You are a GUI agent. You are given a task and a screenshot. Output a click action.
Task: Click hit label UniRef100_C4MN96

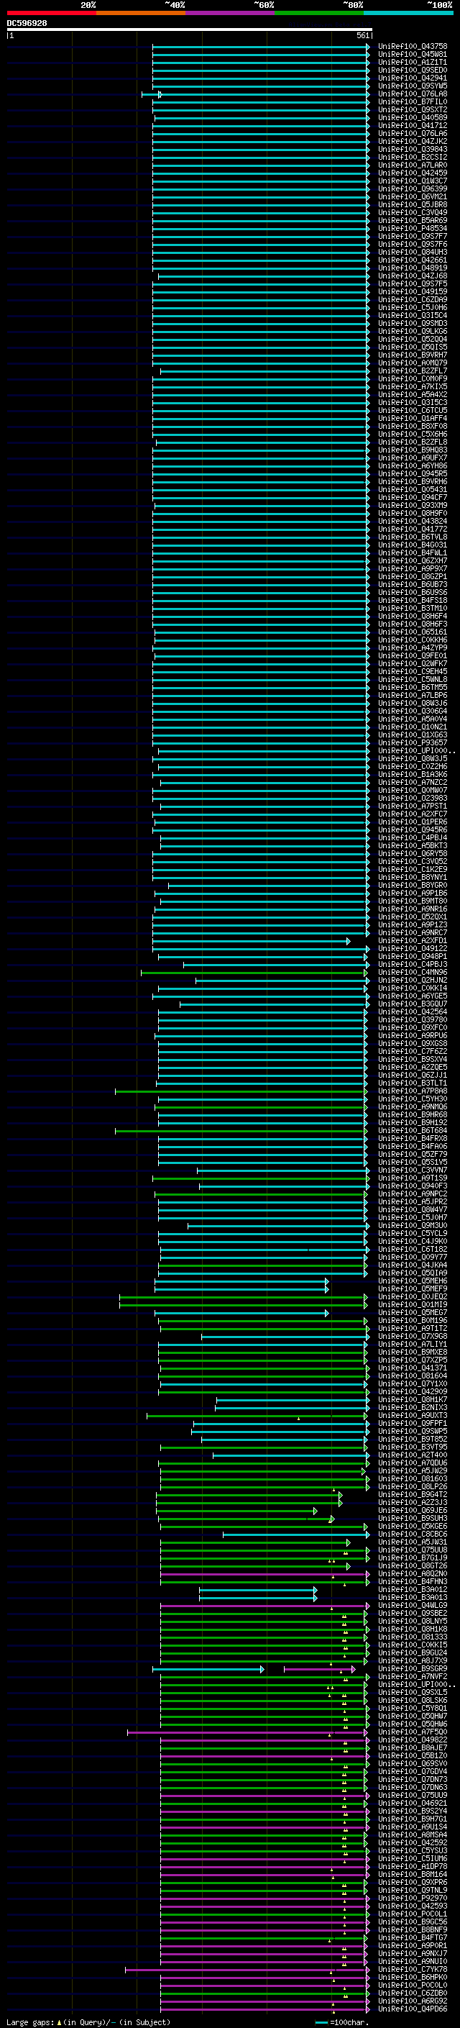[x=413, y=973]
